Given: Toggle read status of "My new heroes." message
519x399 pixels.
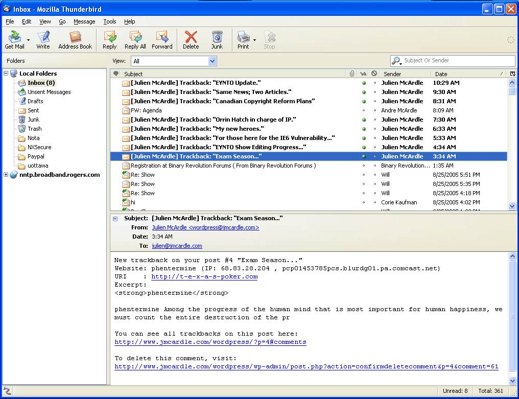Looking at the screenshot, I should [x=364, y=129].
